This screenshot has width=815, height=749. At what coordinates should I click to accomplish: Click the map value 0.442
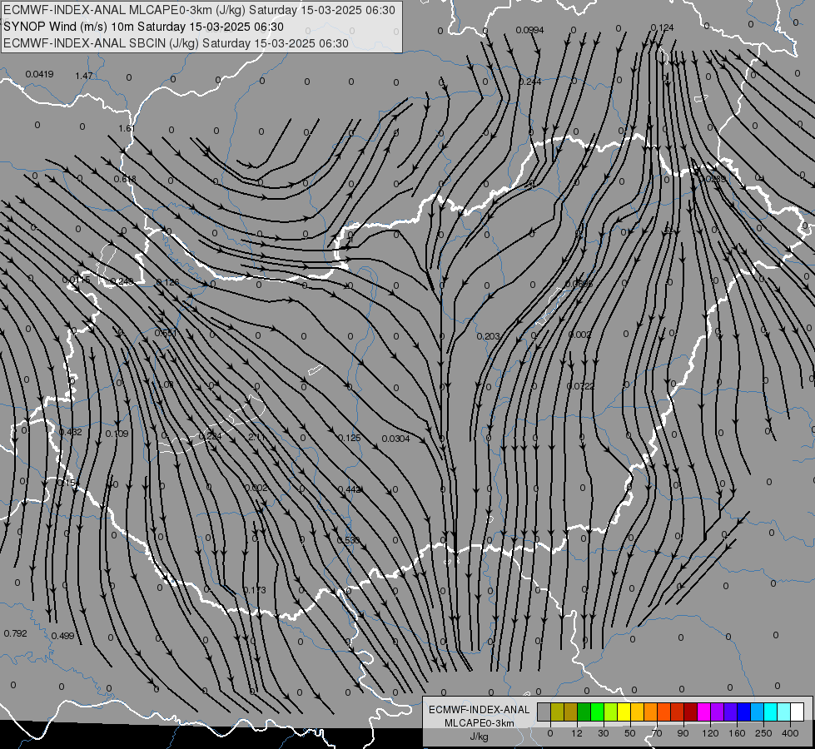tap(350, 489)
